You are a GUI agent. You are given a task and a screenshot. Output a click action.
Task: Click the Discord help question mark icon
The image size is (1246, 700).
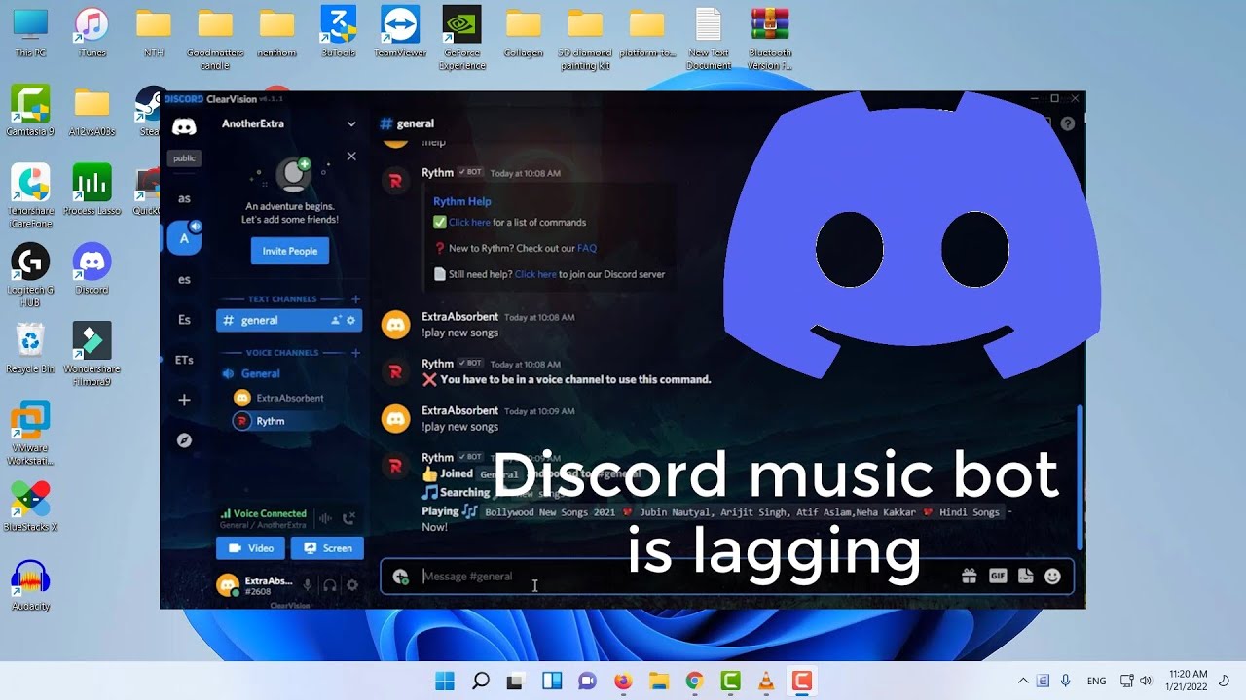pos(1068,123)
